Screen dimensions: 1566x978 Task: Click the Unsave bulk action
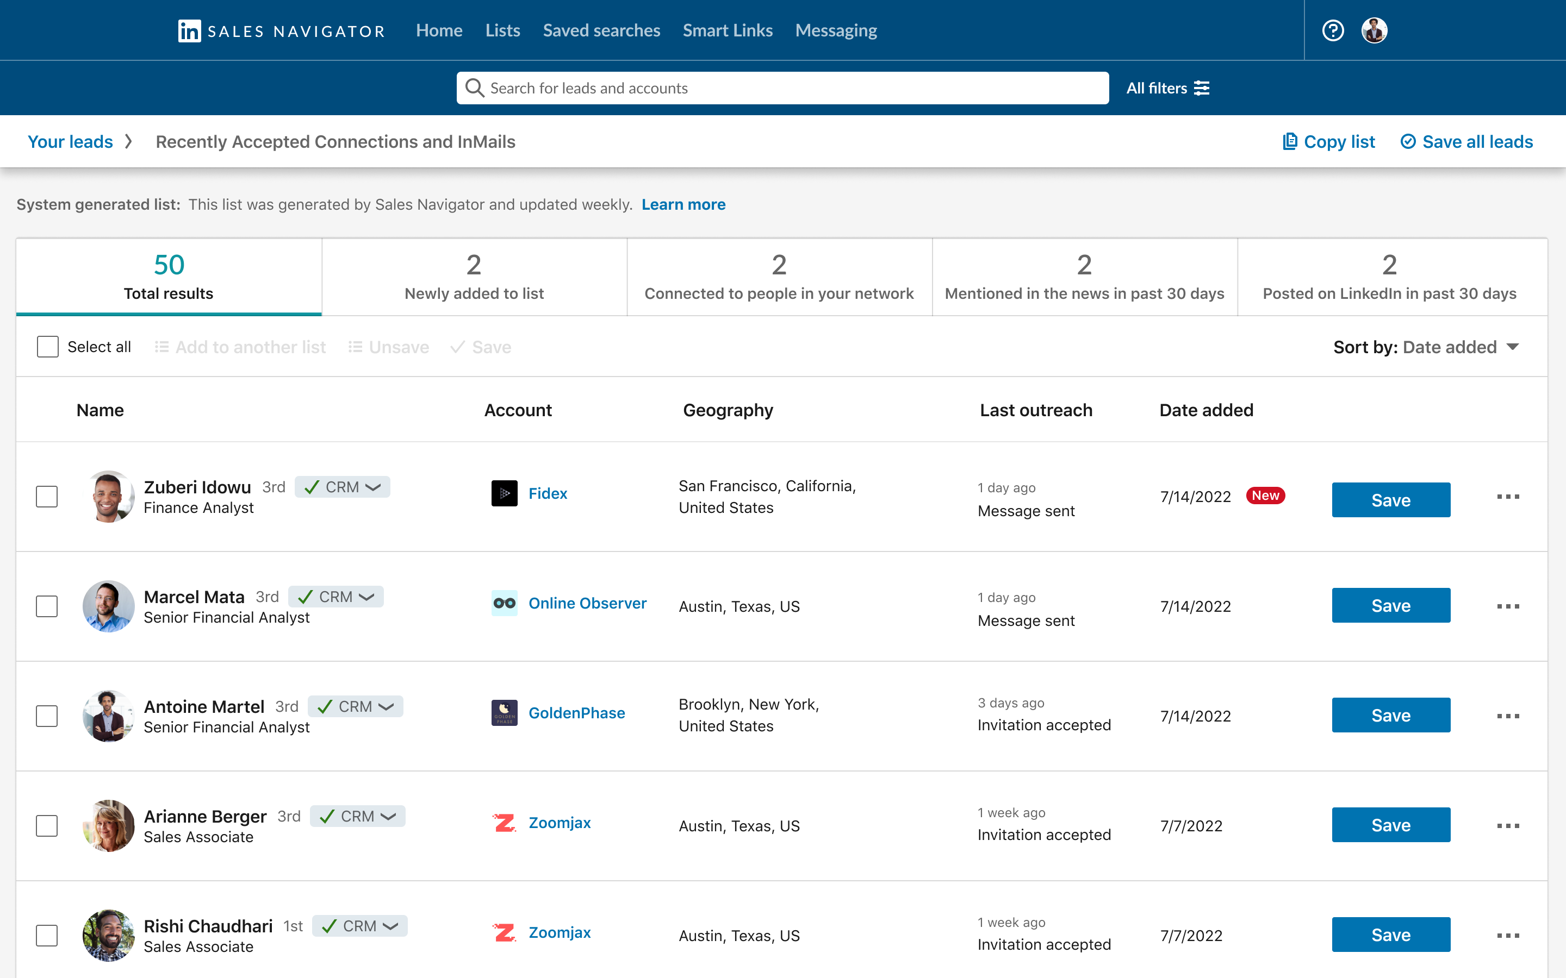coord(388,347)
